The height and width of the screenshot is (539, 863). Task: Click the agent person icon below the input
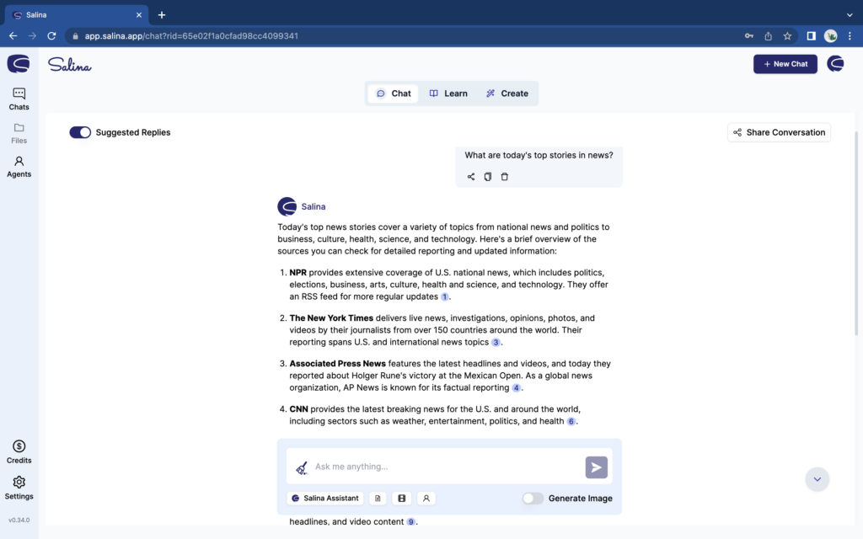[x=426, y=499]
